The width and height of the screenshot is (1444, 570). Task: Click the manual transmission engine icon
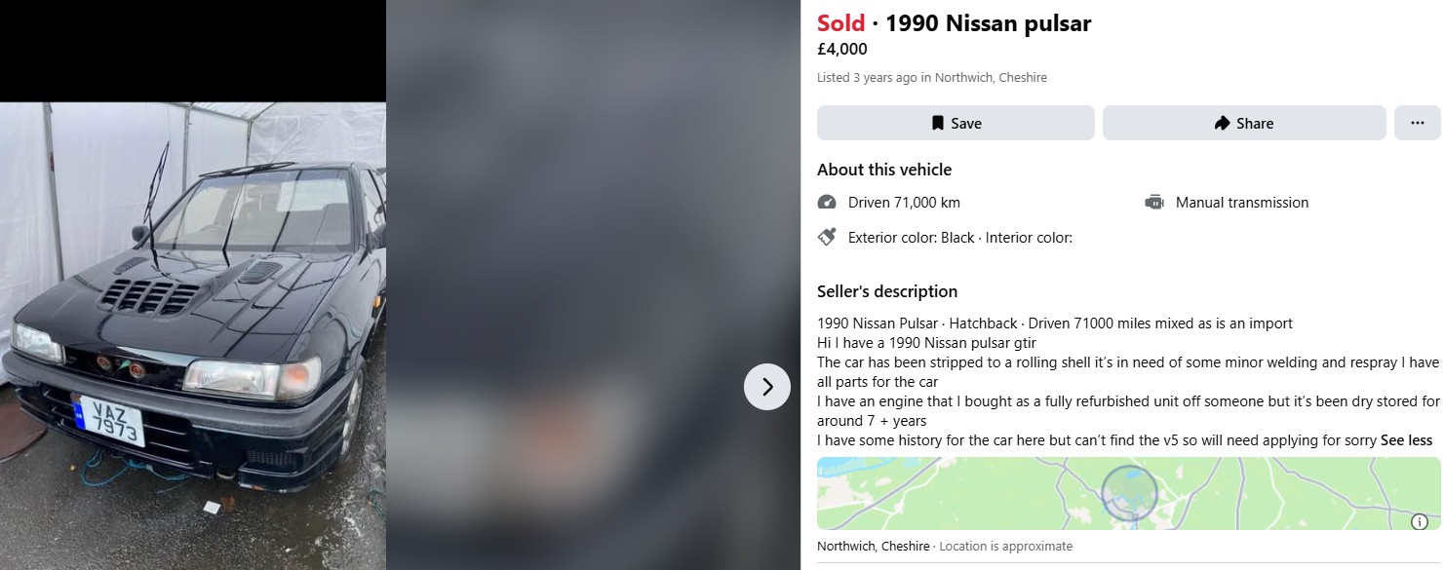[x=1154, y=203]
